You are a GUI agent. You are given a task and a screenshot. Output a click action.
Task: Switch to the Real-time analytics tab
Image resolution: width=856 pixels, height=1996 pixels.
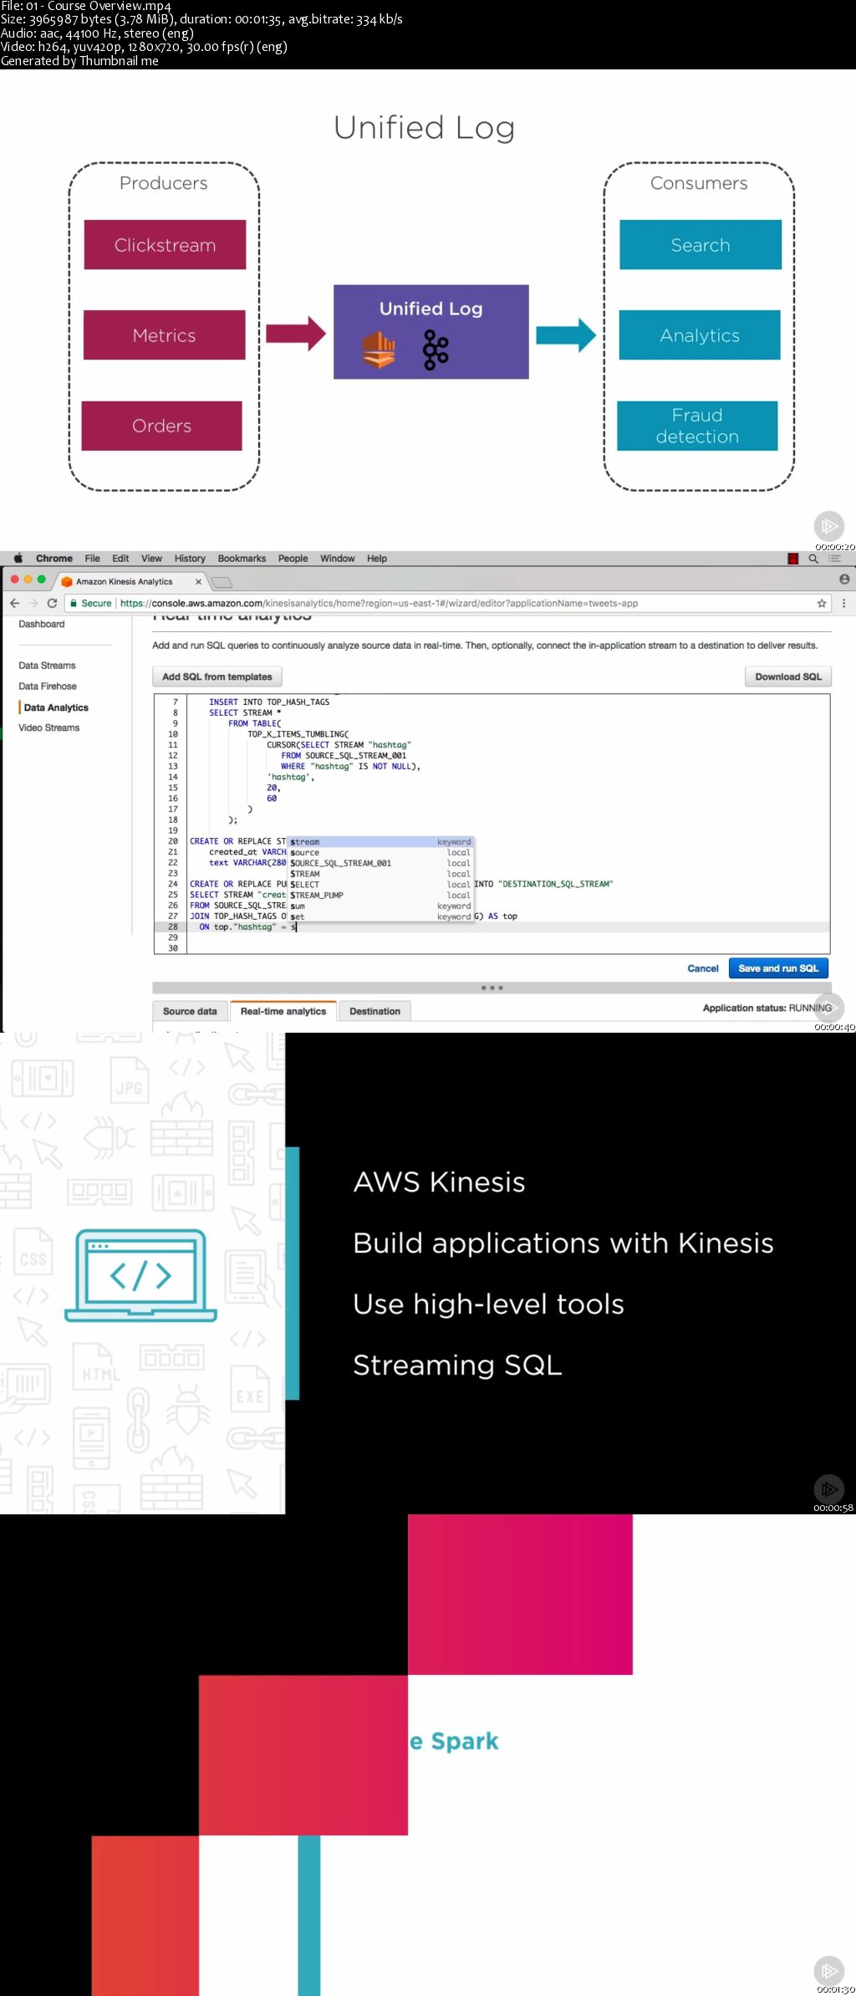(283, 1011)
